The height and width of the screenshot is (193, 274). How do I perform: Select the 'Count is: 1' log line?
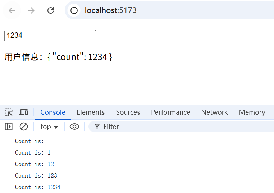point(144,152)
